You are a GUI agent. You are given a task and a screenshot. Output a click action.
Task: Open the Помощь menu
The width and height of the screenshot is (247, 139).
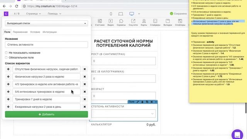click(54, 14)
